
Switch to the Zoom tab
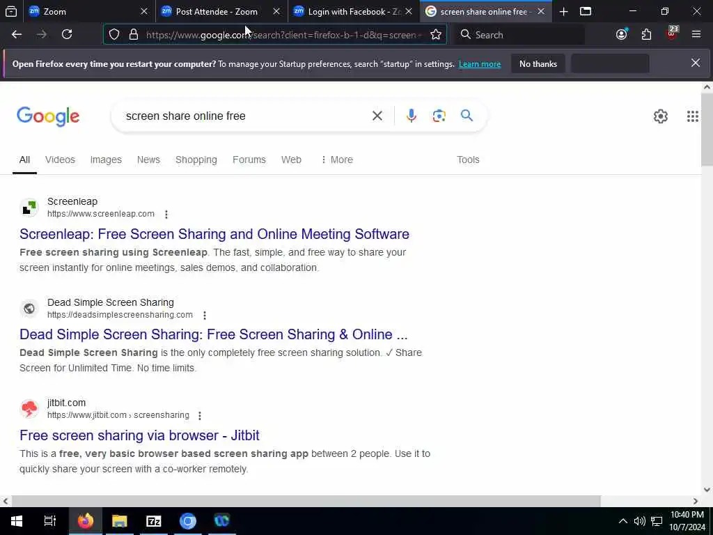click(88, 11)
